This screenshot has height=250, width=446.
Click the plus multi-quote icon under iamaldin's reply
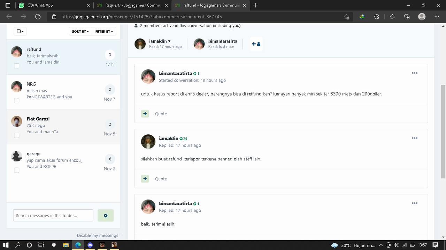pyautogui.click(x=145, y=178)
